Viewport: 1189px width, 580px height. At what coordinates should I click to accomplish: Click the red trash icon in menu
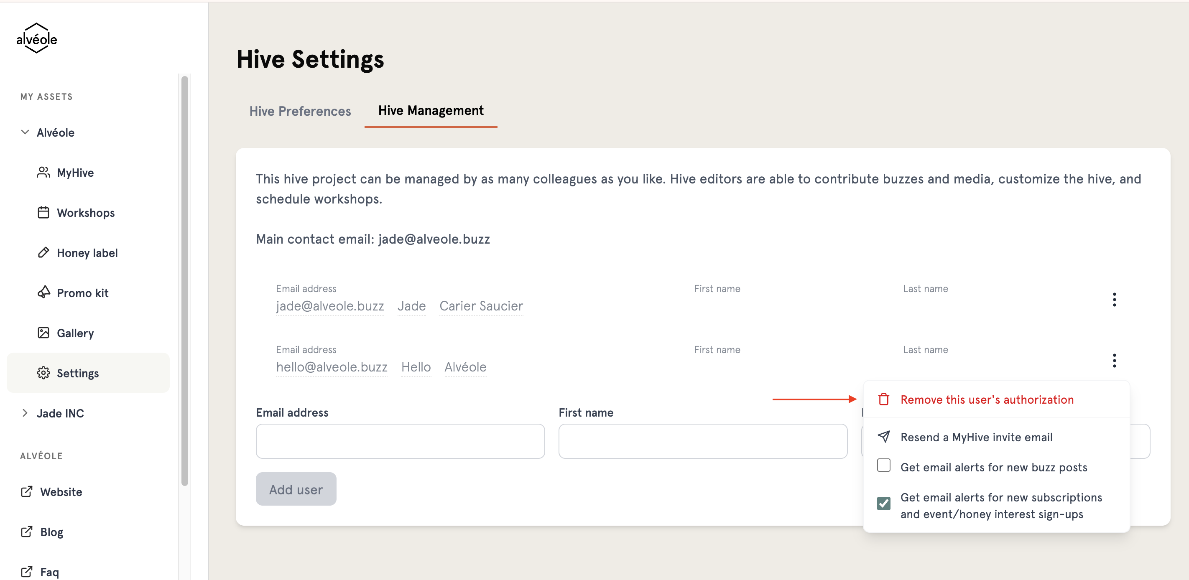pos(883,399)
